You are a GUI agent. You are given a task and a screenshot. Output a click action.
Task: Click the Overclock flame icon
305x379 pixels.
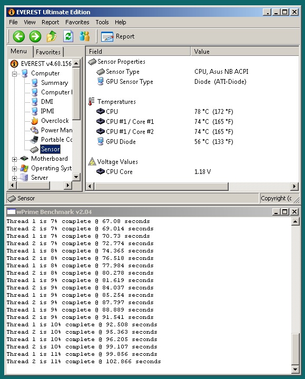pyautogui.click(x=35, y=121)
